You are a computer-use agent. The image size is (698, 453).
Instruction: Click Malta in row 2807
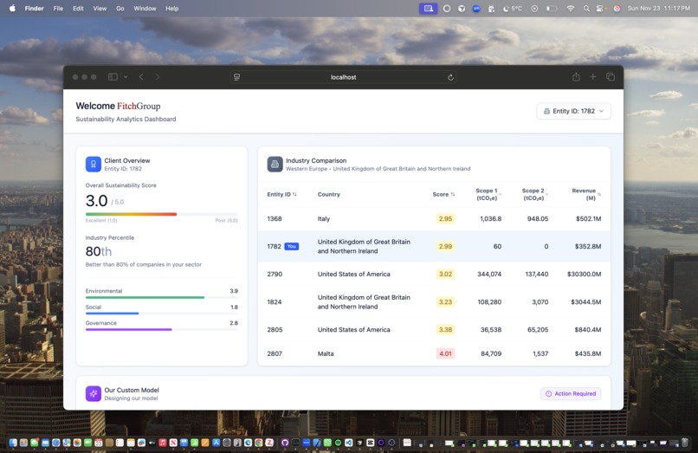pyautogui.click(x=326, y=353)
